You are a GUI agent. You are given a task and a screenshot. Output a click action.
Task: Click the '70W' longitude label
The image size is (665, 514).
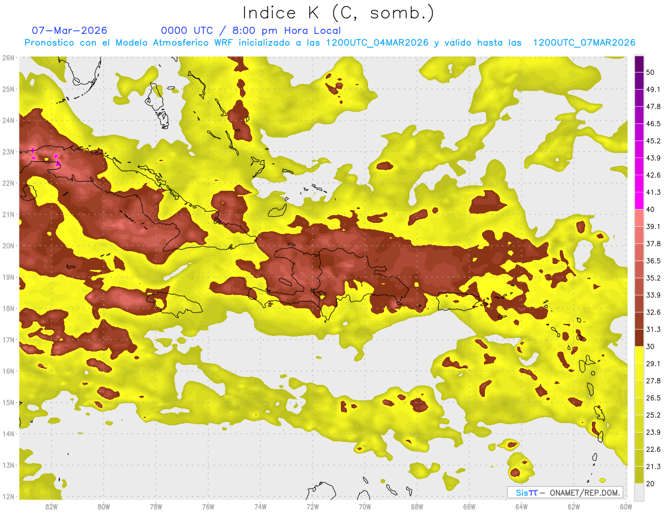point(365,507)
